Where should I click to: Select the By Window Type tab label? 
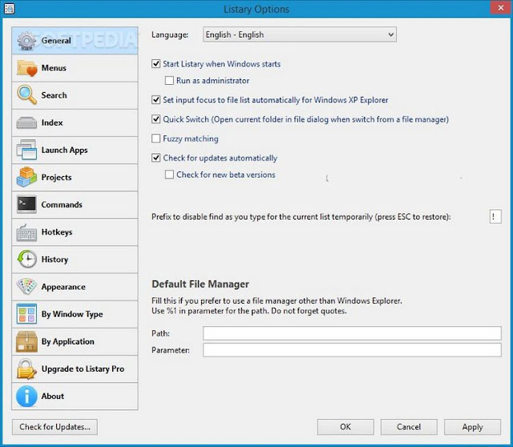click(x=72, y=314)
